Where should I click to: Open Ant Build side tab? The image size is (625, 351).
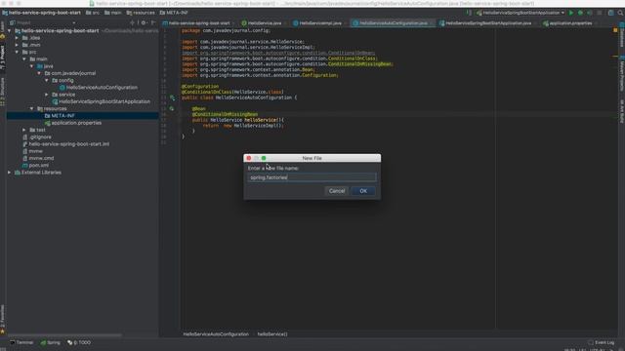point(622,110)
